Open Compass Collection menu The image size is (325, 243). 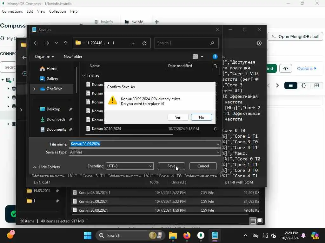click(x=57, y=11)
